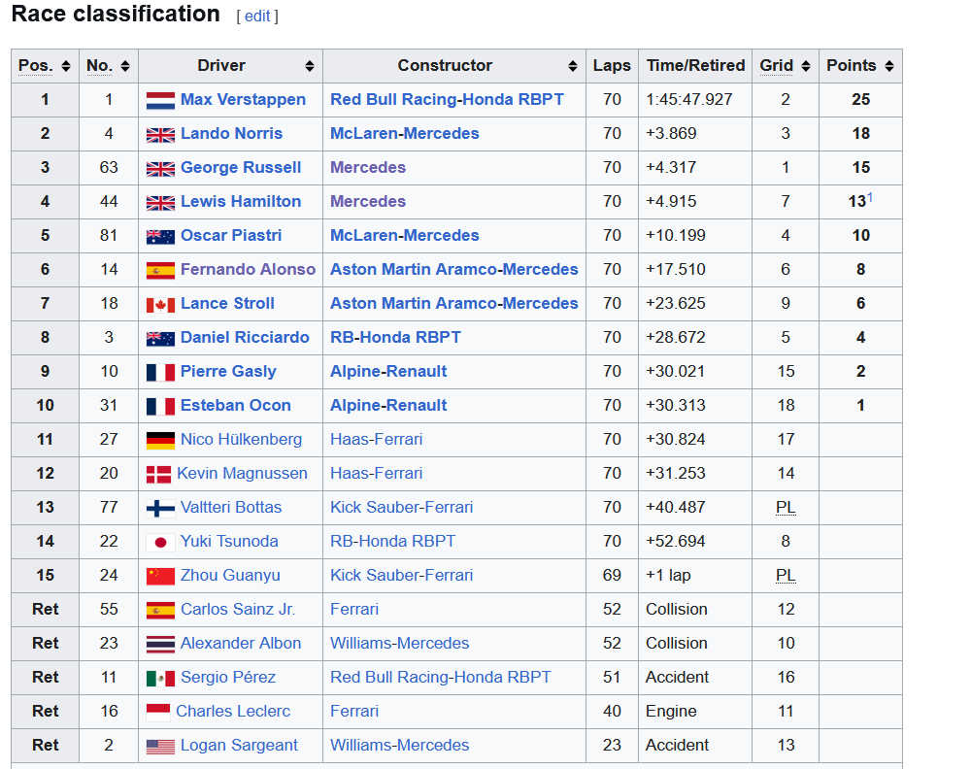Click the Canadian flag beside Lance Stroll
This screenshot has width=971, height=769.
click(160, 305)
